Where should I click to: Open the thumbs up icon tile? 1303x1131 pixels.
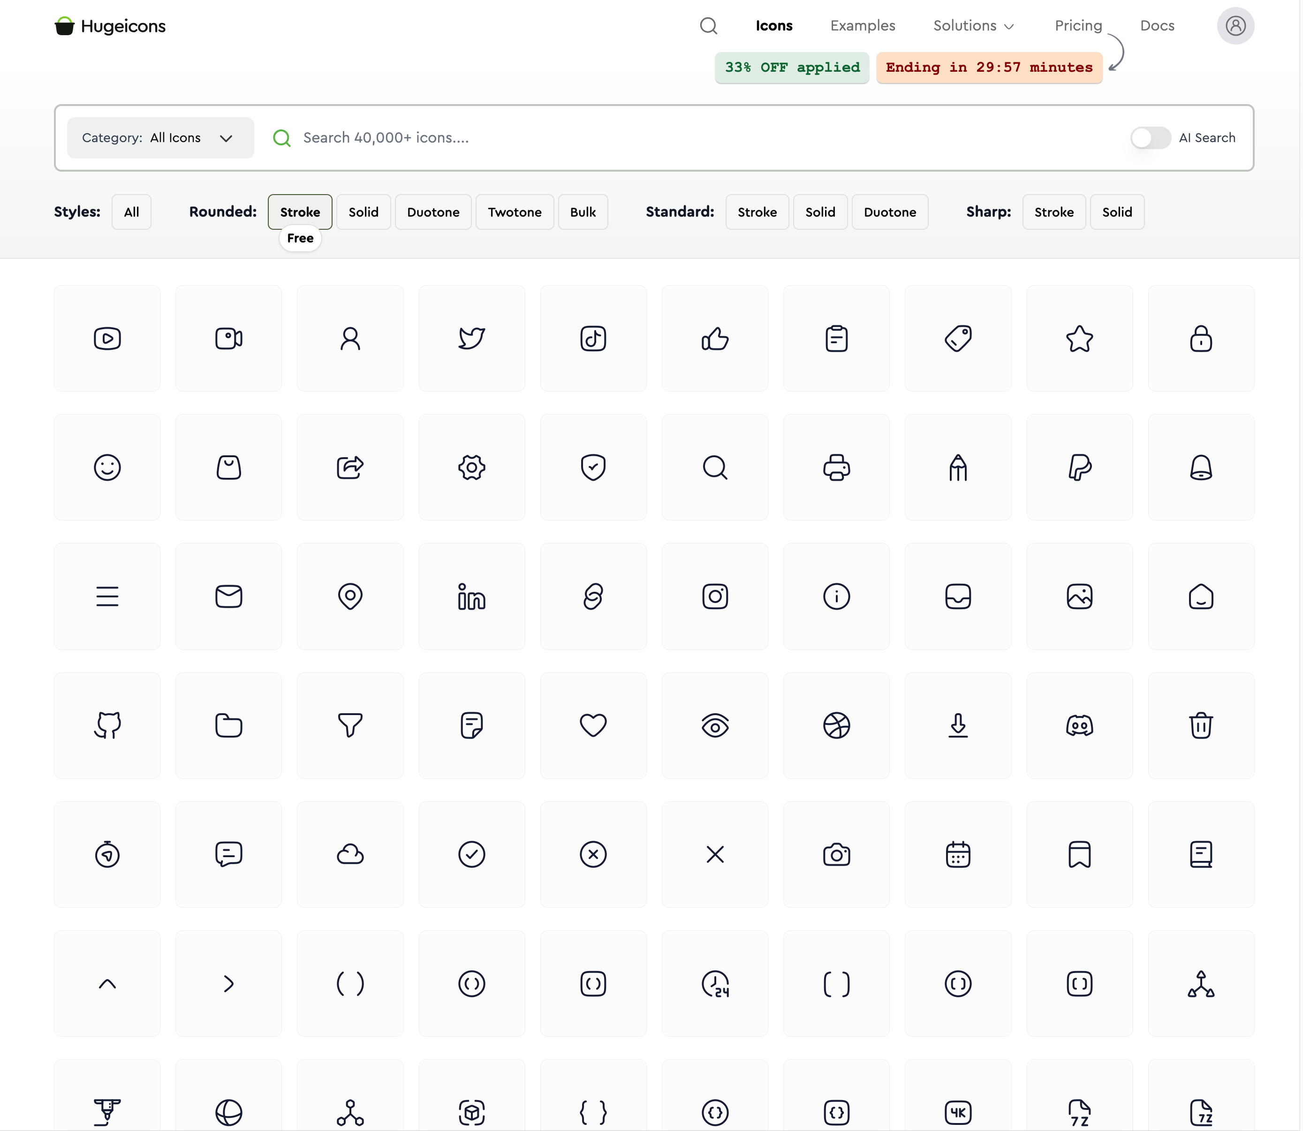715,338
